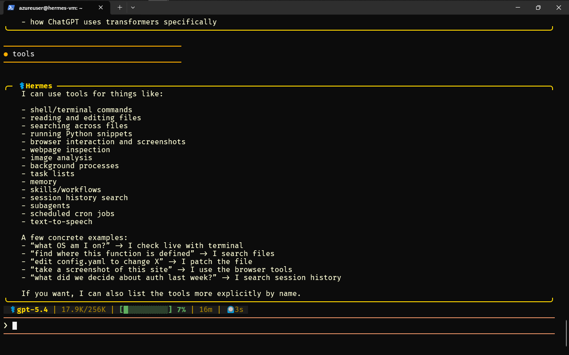This screenshot has height=355, width=569.
Task: Click the user message 'tools'
Action: point(24,54)
